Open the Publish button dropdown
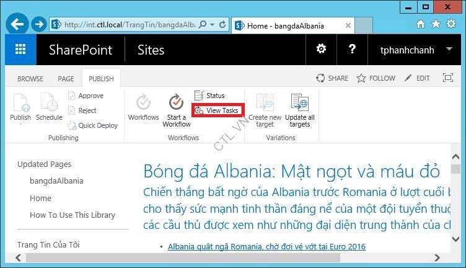466x268 pixels. 20,125
